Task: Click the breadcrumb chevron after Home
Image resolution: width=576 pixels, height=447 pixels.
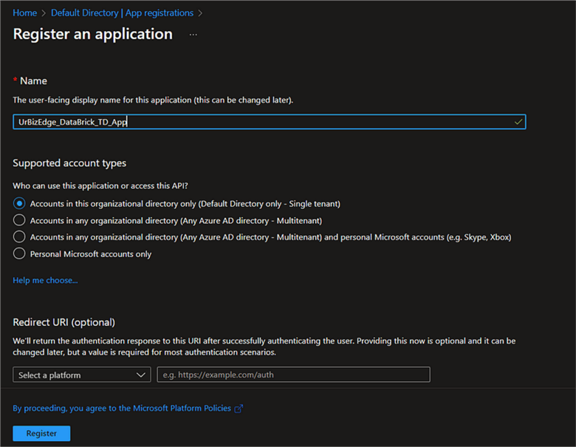Action: pyautogui.click(x=44, y=13)
